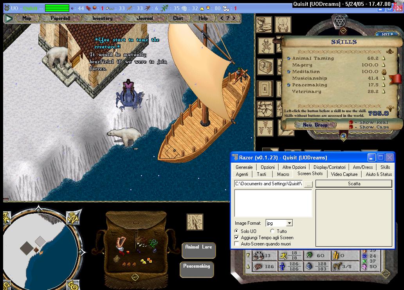Switch to Razor's Display/Contatori tab
The image size is (404, 290).
point(329,167)
